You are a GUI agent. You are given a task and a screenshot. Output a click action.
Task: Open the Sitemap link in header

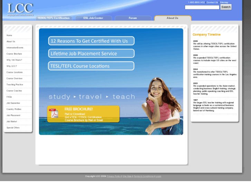(224, 2)
